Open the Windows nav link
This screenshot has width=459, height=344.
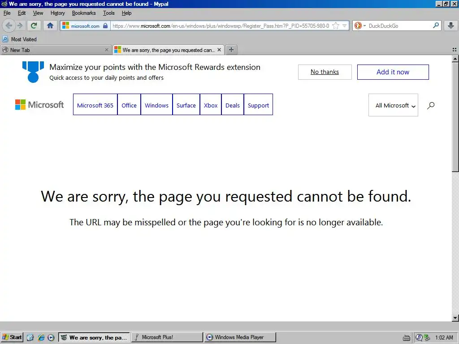click(156, 104)
